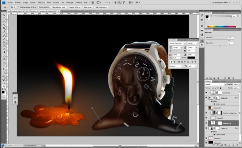Select the Horizontal Type tool
This screenshot has width=242, height=148.
click(4, 66)
